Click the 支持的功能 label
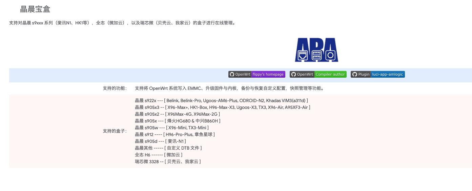 [x=115, y=88]
